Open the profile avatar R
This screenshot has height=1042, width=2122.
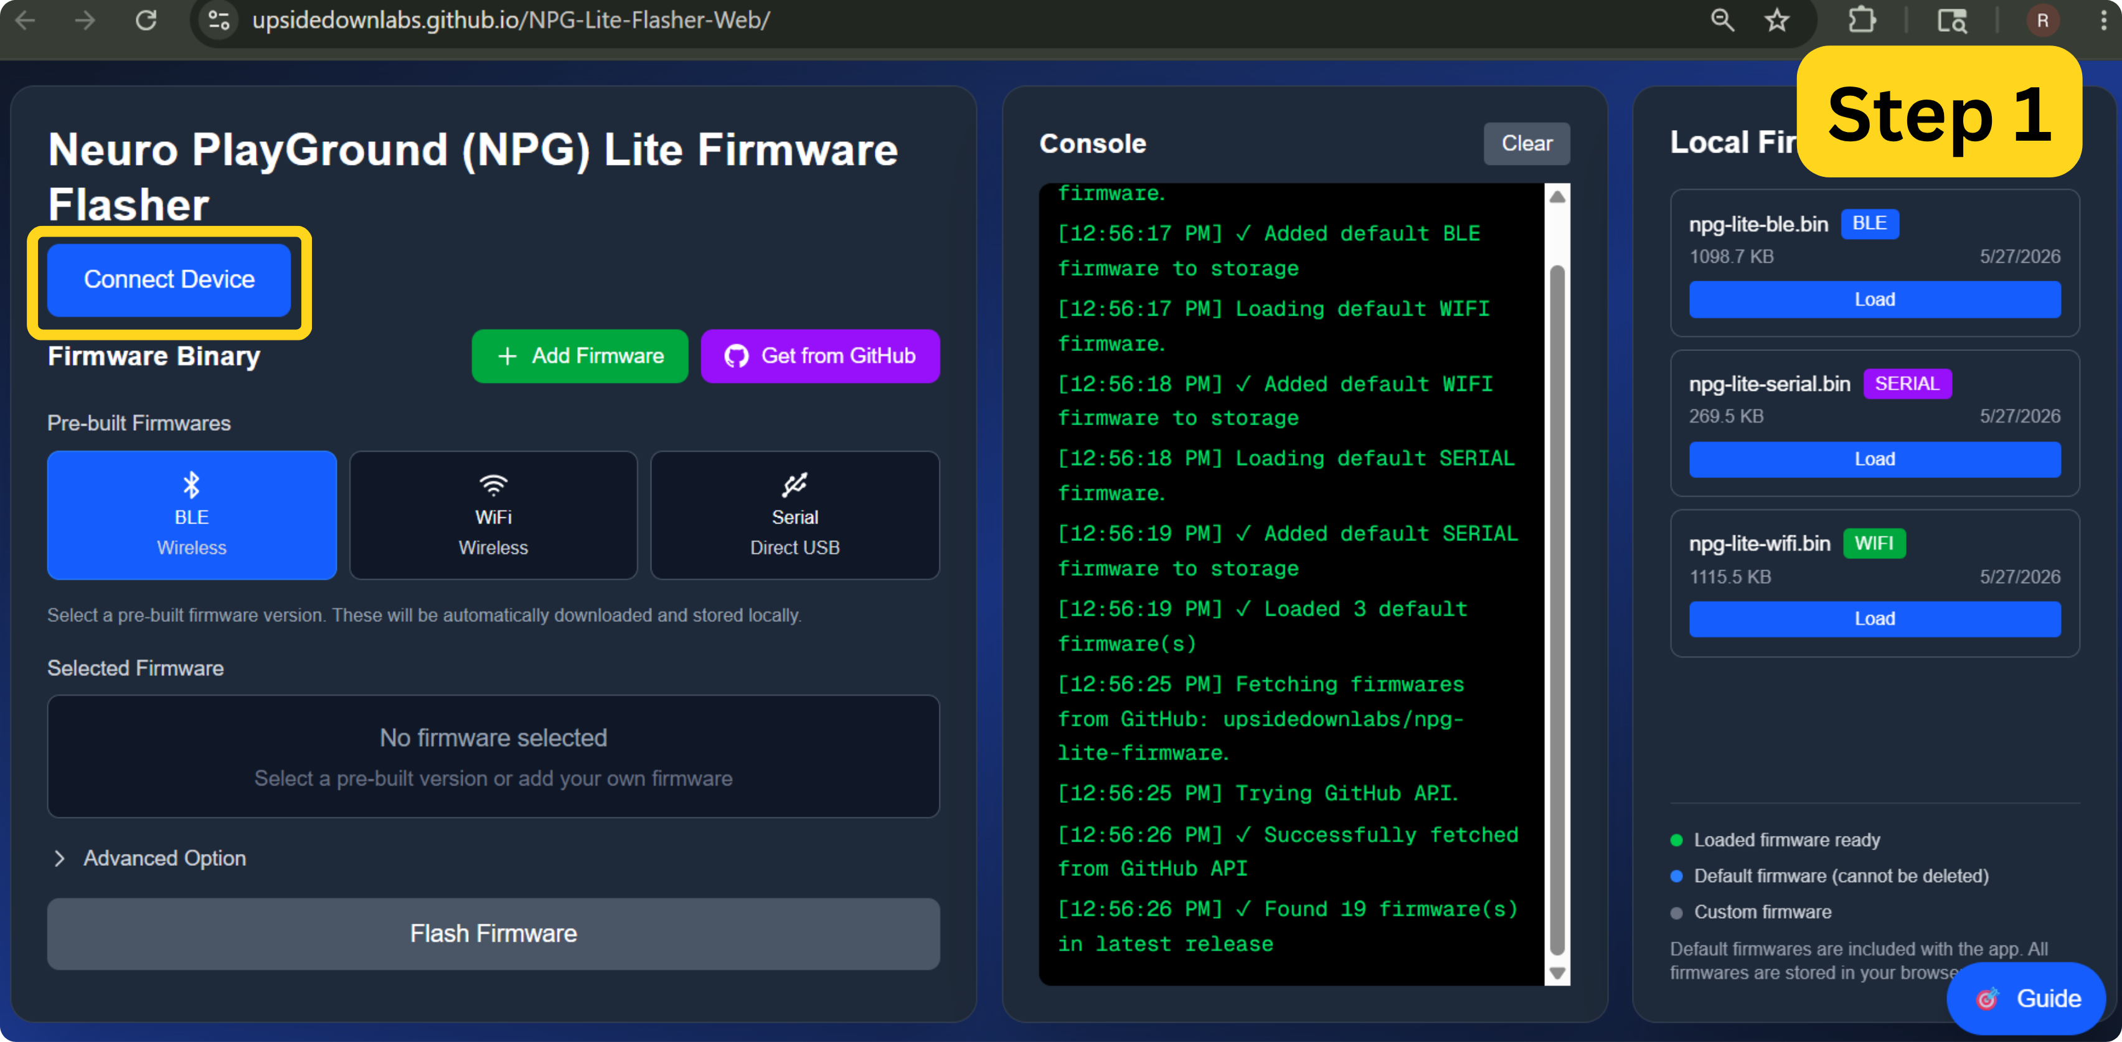click(x=2042, y=20)
